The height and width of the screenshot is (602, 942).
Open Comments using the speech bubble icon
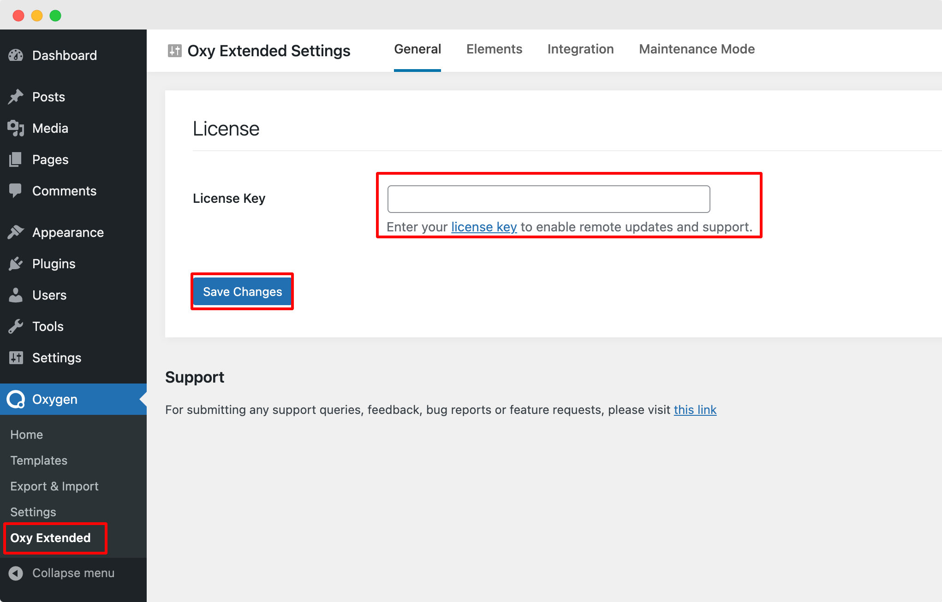(16, 190)
